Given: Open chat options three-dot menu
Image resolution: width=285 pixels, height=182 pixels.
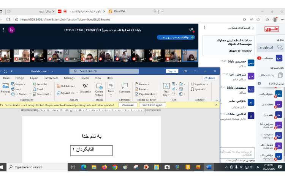Looking at the screenshot, I should [205, 28].
